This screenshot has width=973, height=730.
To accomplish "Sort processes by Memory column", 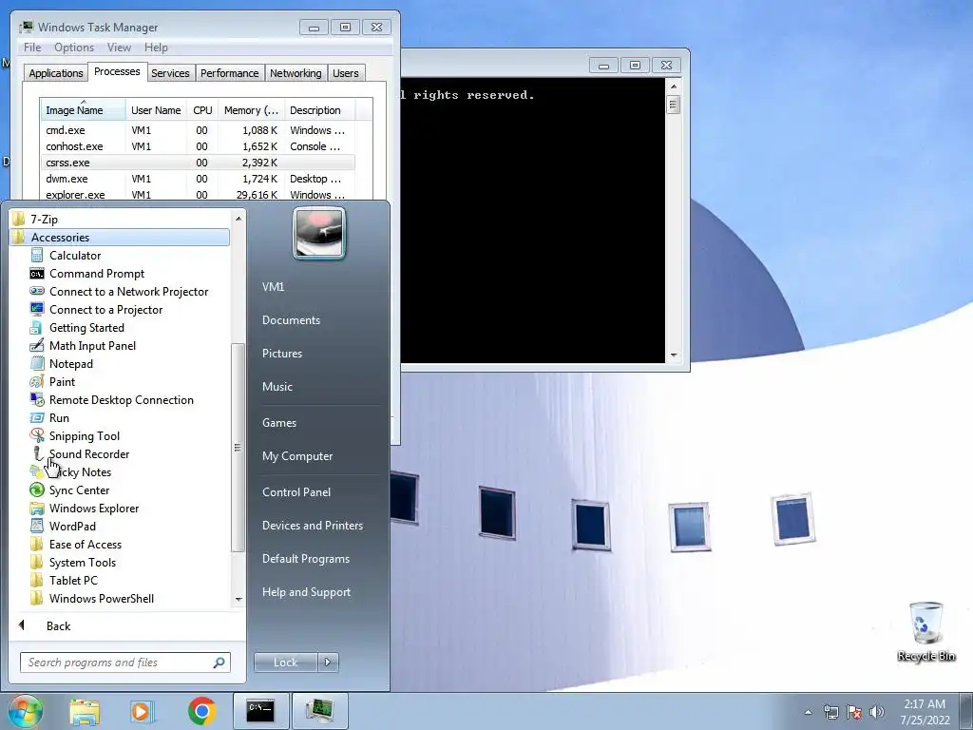I will click(251, 110).
